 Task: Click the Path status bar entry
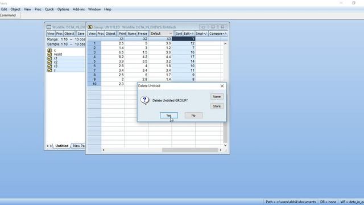[291, 202]
